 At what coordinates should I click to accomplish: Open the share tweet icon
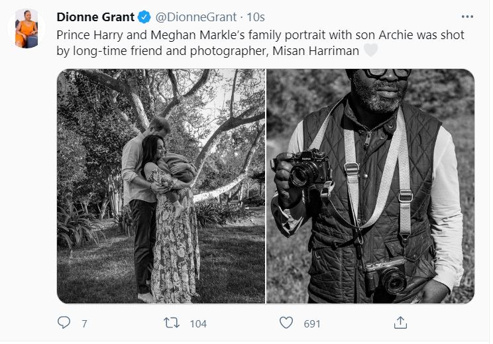[400, 323]
